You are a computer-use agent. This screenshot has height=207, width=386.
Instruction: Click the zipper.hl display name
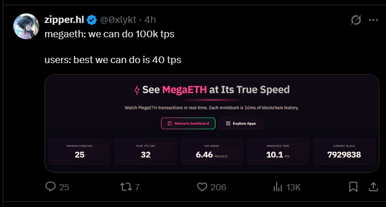click(x=65, y=20)
